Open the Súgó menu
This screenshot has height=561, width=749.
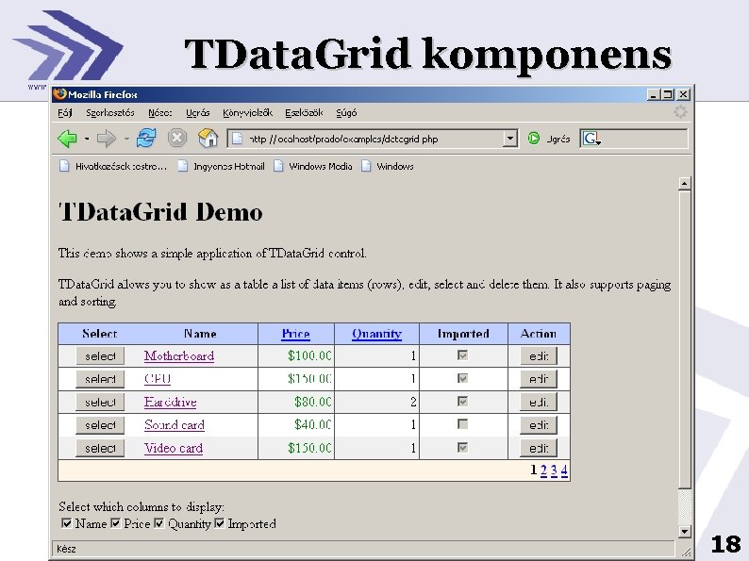click(346, 113)
